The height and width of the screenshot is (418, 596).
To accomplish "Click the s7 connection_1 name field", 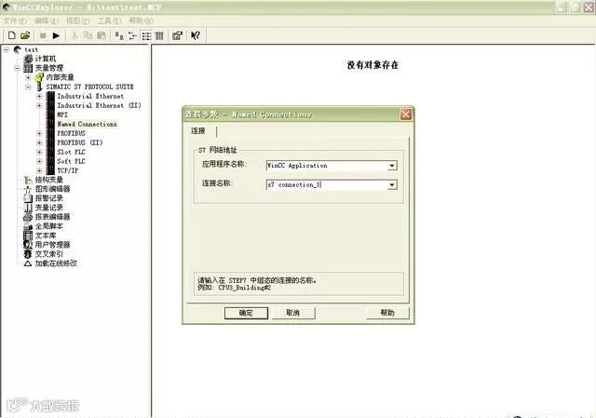I will point(327,184).
